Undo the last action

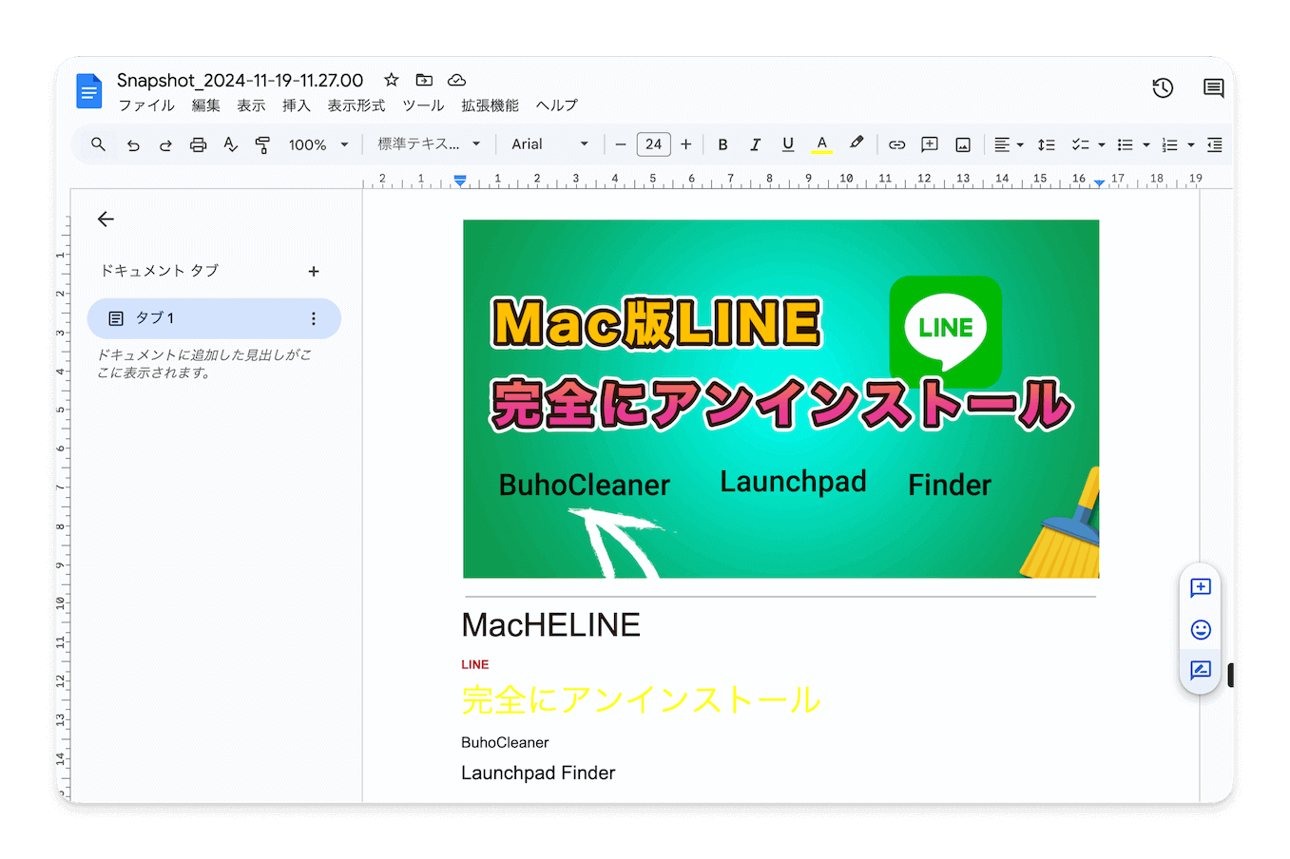click(133, 144)
